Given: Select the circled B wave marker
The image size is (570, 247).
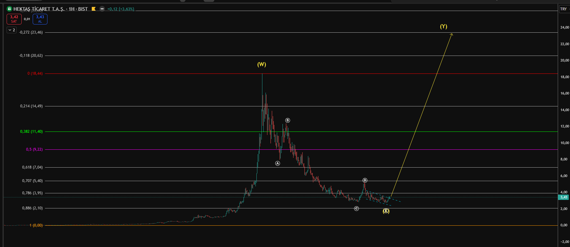Looking at the screenshot, I should [x=288, y=121].
